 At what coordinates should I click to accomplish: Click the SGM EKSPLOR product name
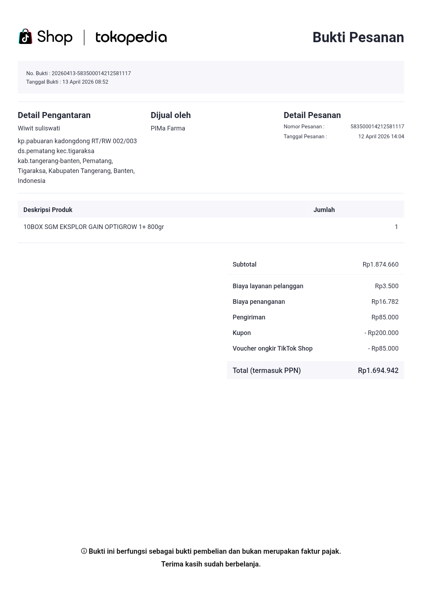94,227
